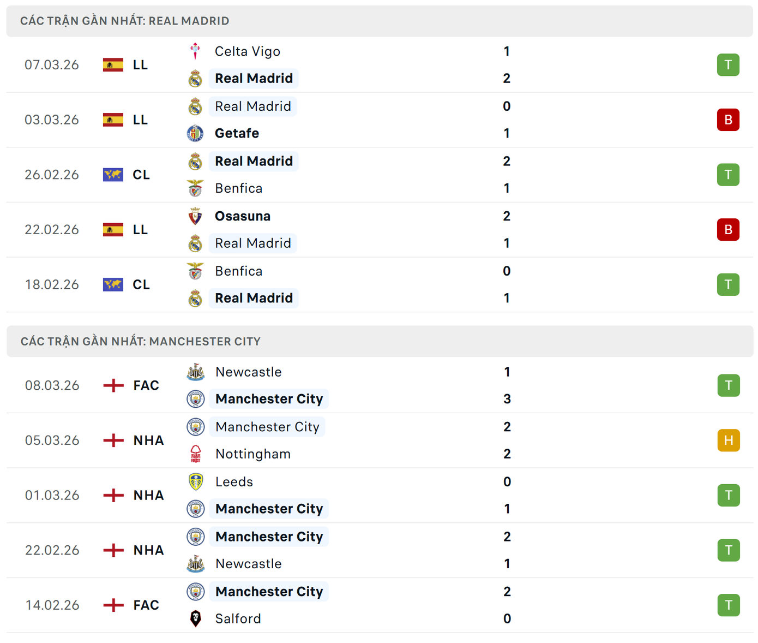
Task: Open the Real Madrid name on 07.03.26 row
Action: pyautogui.click(x=254, y=78)
